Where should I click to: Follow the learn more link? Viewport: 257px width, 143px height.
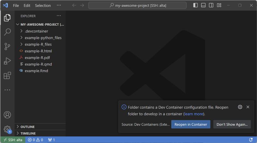[194, 114]
